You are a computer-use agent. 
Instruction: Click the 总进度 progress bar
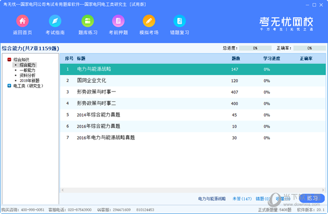(255, 48)
